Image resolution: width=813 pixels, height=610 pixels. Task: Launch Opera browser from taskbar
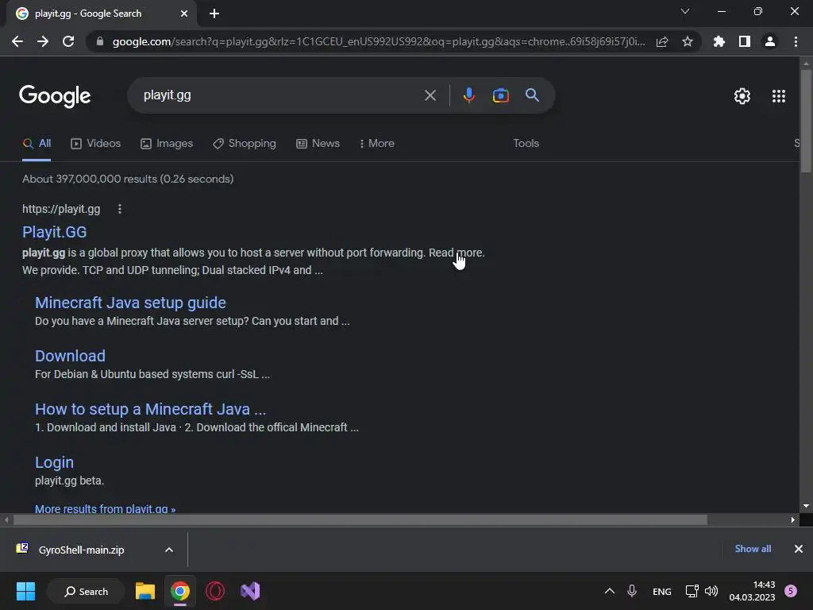[215, 591]
